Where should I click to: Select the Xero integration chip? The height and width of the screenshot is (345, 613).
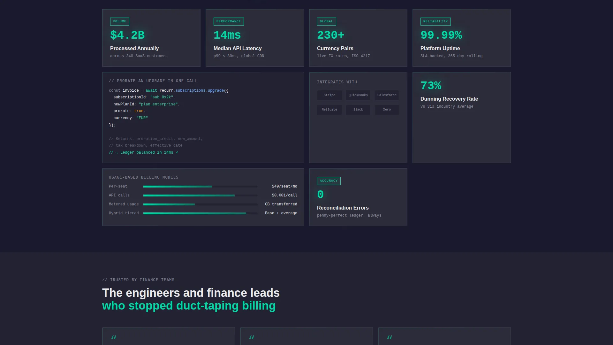pos(387,110)
